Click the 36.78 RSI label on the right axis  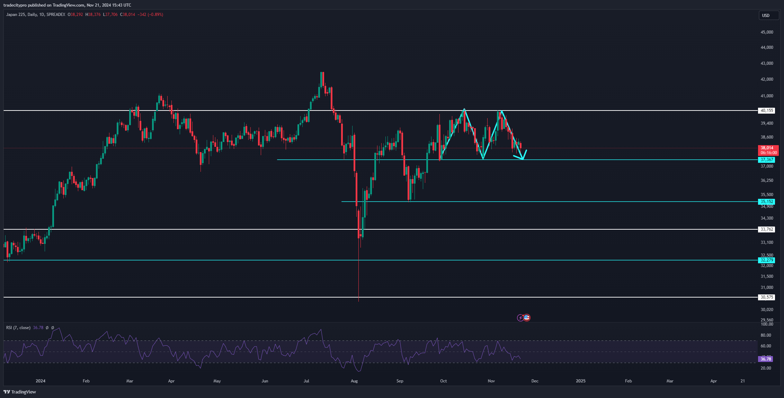click(x=765, y=359)
